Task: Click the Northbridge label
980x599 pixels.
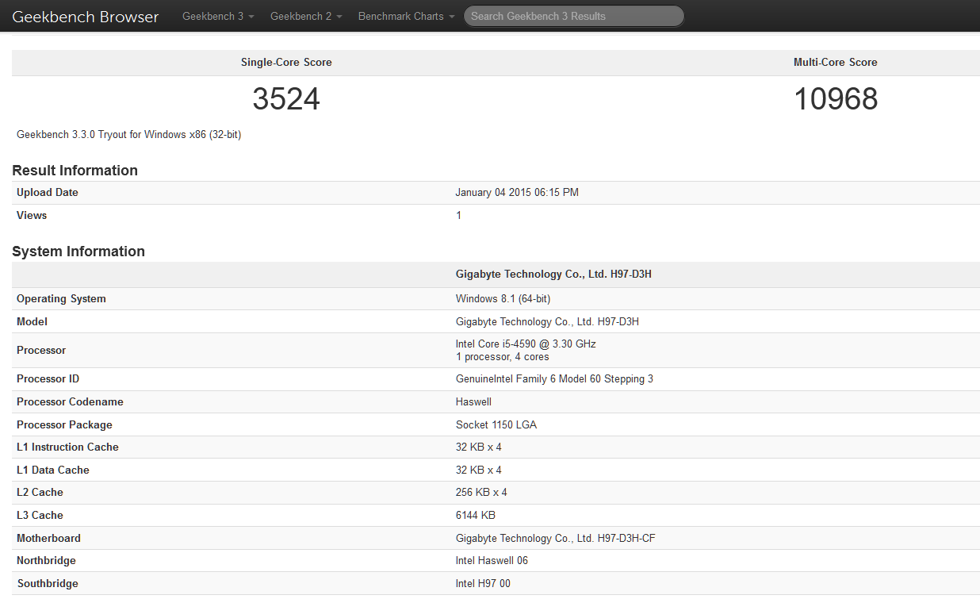Action: click(46, 561)
